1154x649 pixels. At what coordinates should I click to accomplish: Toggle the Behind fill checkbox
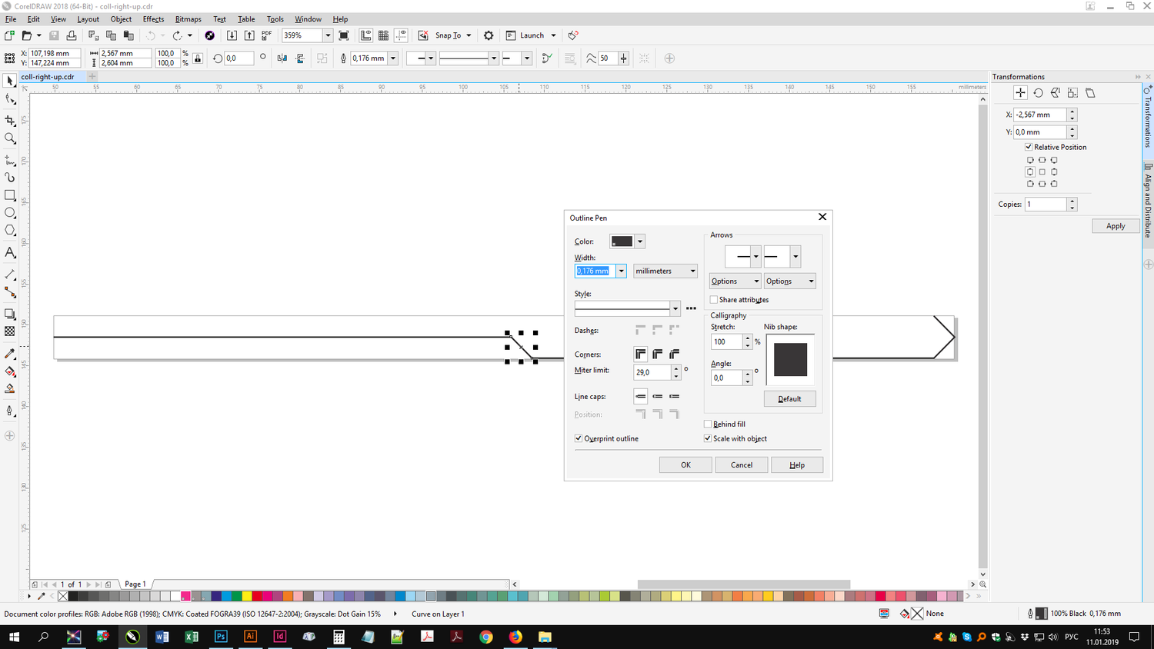708,424
